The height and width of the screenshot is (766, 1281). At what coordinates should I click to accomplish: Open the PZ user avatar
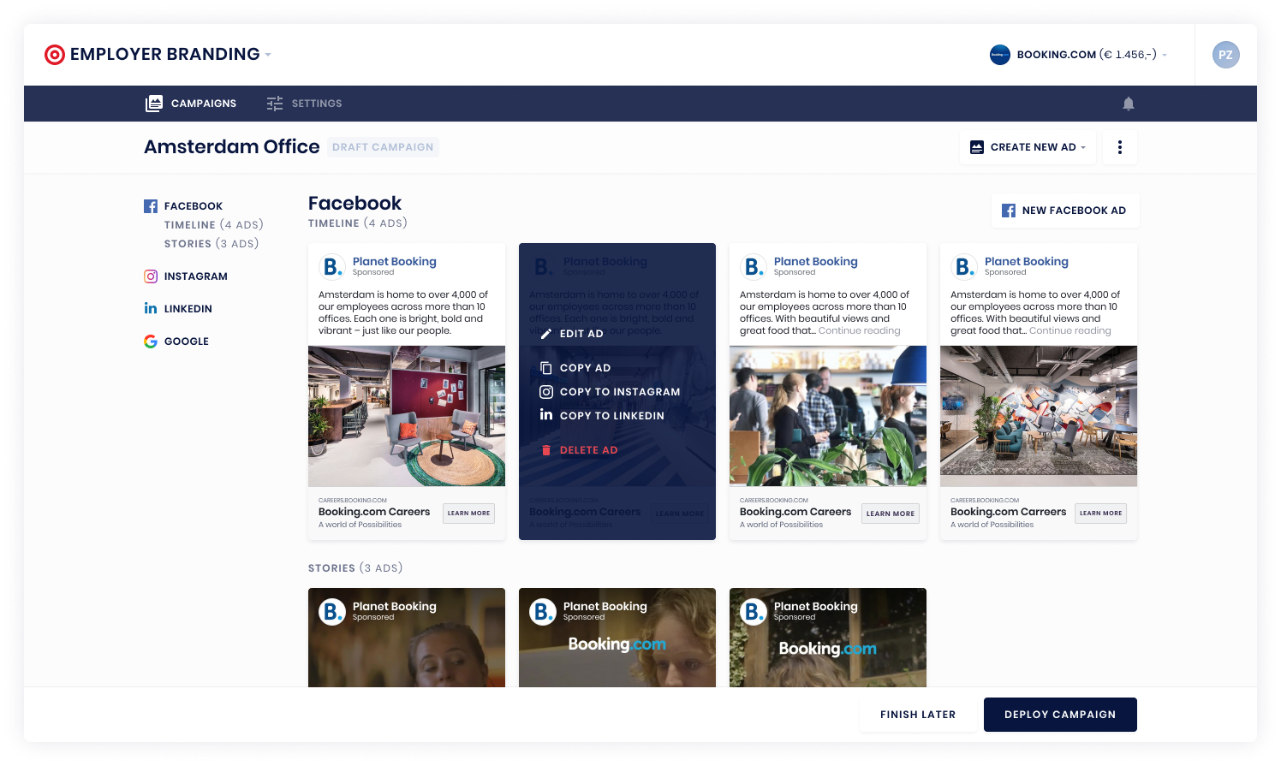point(1226,55)
